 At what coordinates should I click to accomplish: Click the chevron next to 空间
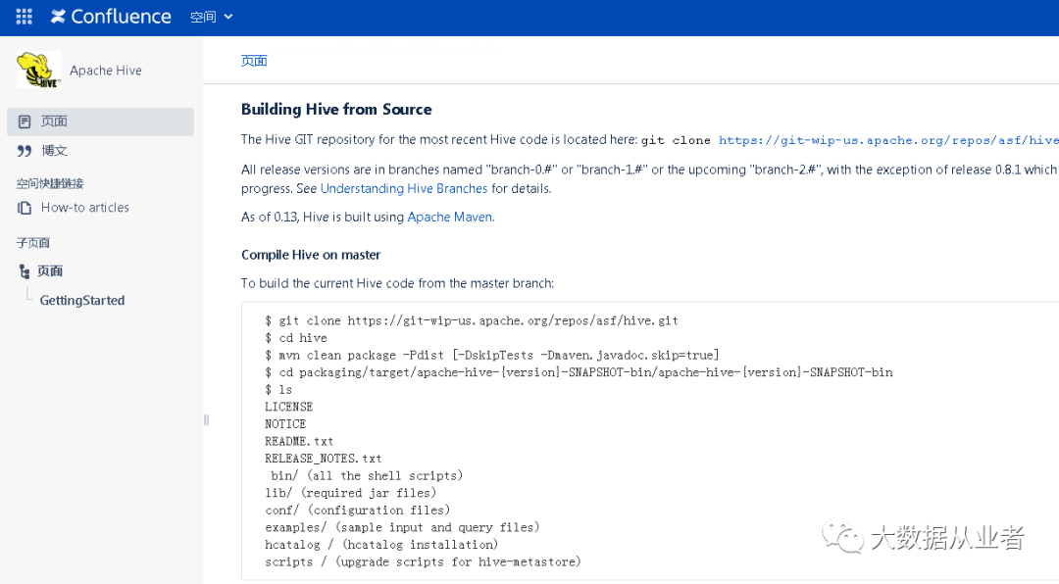click(x=228, y=17)
